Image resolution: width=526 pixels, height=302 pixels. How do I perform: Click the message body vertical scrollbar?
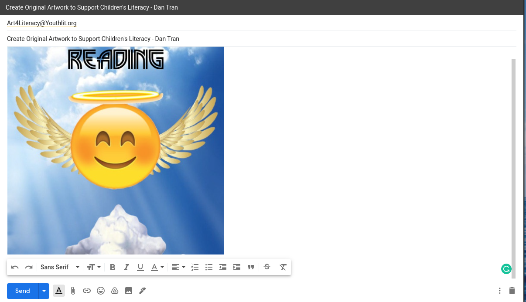point(513,169)
